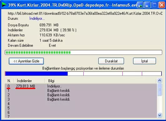Click the '( 39.98 % )' percentage text
The width and height of the screenshot is (166, 121).
[68, 30]
